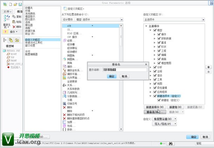Click the 偏移平面 command icon
Image resolution: width=214 pixels, height=148 pixels.
tap(64, 74)
